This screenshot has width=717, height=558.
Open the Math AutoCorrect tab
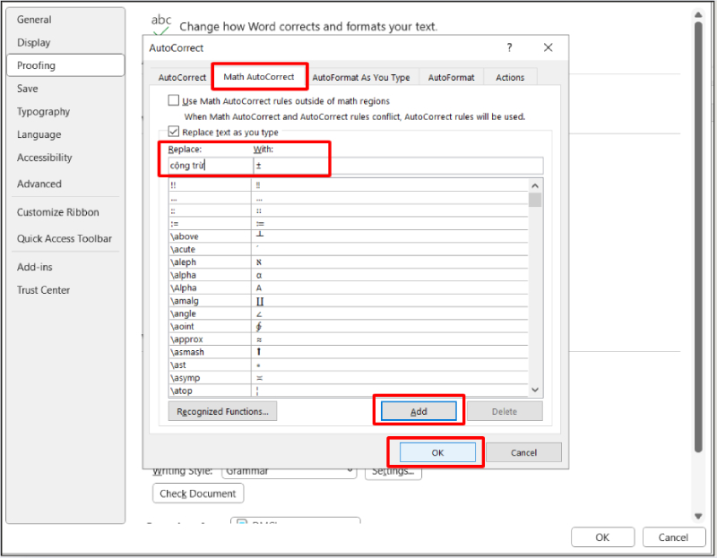(259, 77)
